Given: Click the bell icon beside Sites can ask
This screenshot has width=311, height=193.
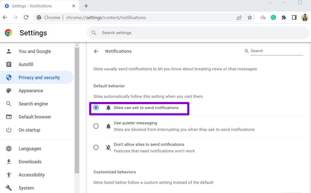Looking at the screenshot, I should pyautogui.click(x=108, y=108).
